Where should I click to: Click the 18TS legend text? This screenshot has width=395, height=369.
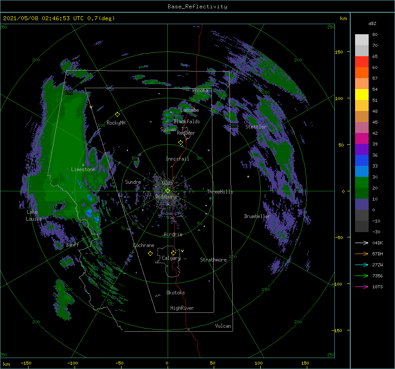pyautogui.click(x=377, y=287)
